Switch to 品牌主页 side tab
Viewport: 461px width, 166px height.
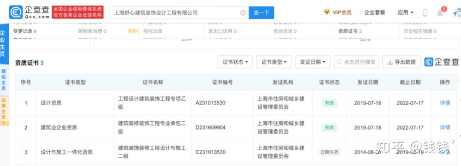pos(4,111)
